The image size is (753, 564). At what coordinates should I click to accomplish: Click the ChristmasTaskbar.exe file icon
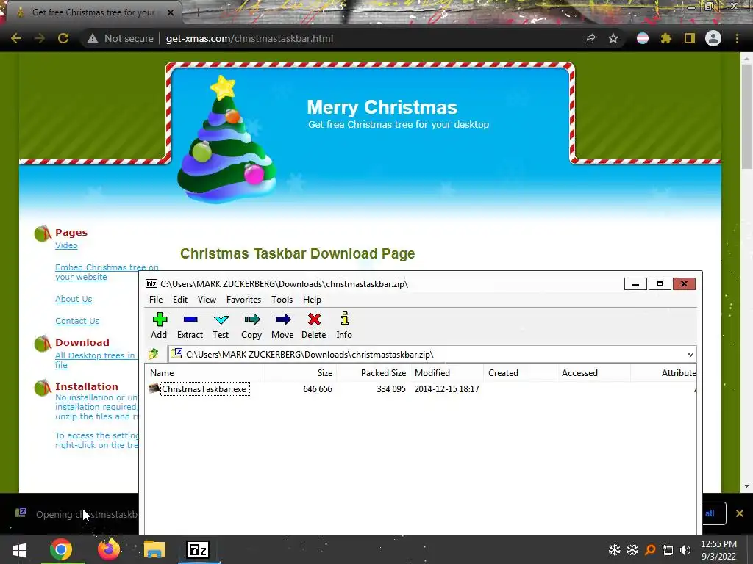[154, 388]
